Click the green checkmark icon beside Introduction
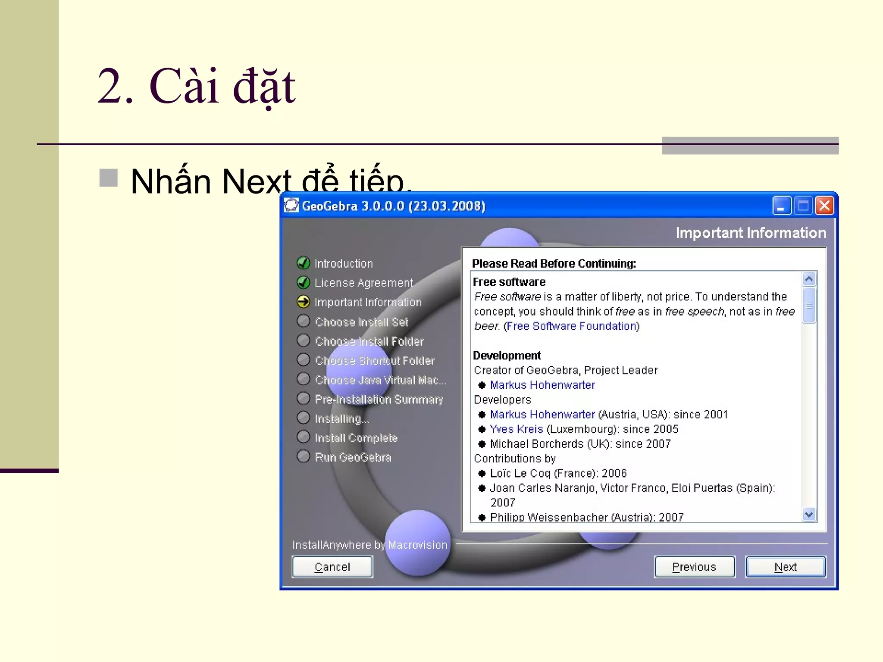This screenshot has width=883, height=662. [303, 262]
